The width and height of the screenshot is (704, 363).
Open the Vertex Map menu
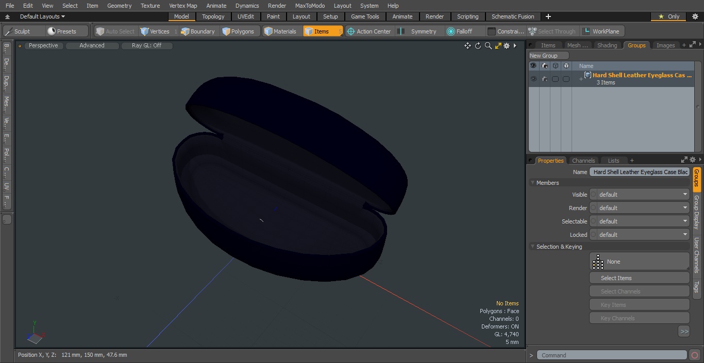pos(183,6)
